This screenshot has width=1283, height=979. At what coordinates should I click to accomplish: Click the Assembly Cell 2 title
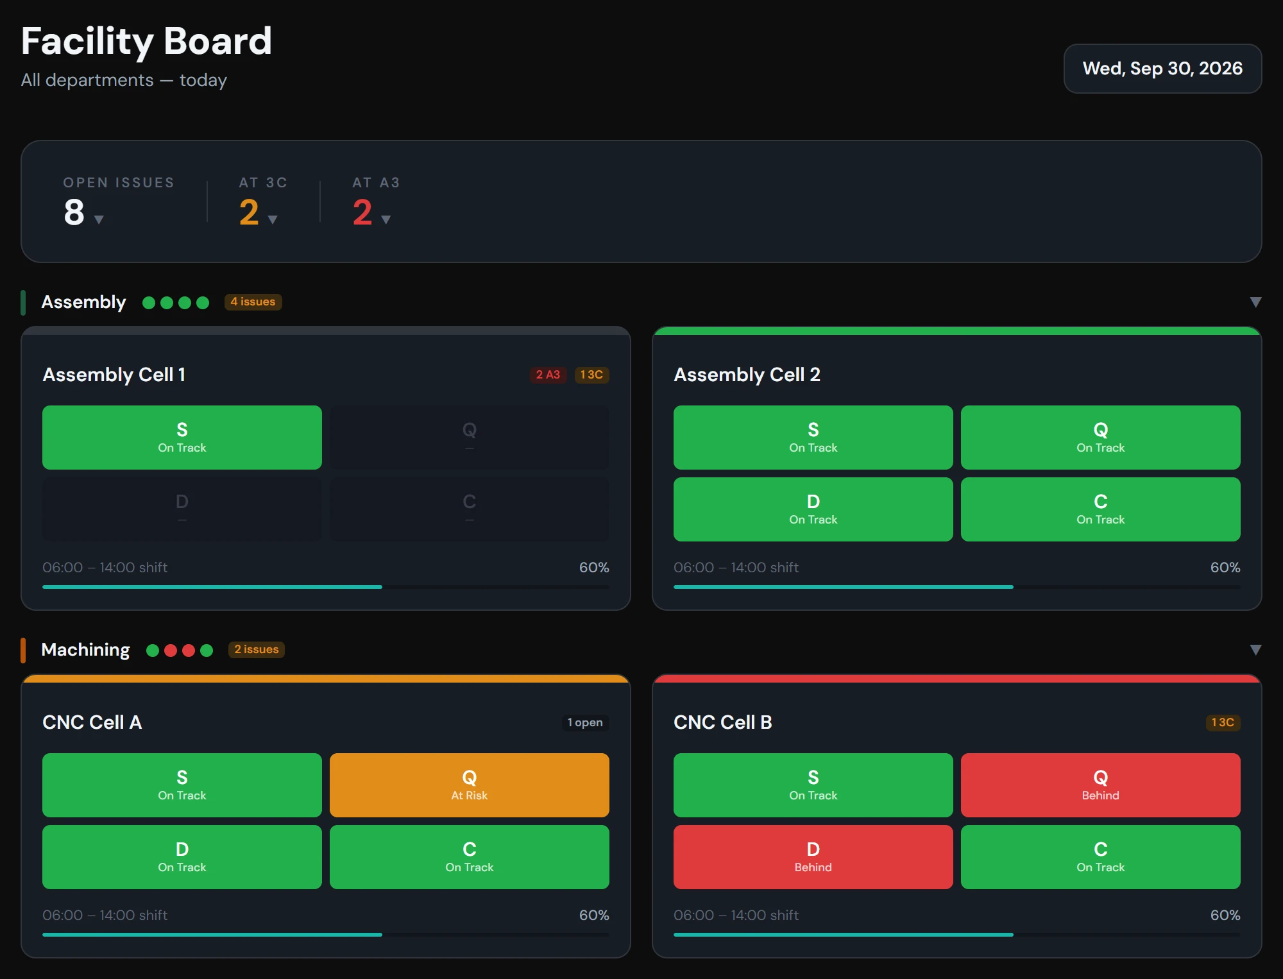pyautogui.click(x=747, y=375)
